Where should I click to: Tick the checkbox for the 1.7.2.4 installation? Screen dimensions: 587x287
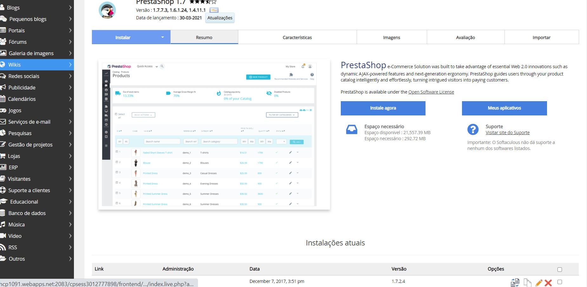(x=560, y=282)
